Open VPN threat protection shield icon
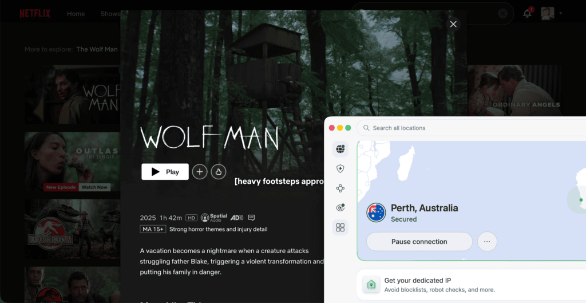This screenshot has width=586, height=303. (x=340, y=169)
